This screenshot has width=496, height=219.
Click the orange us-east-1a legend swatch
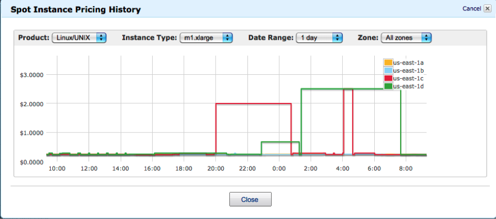pos(388,63)
